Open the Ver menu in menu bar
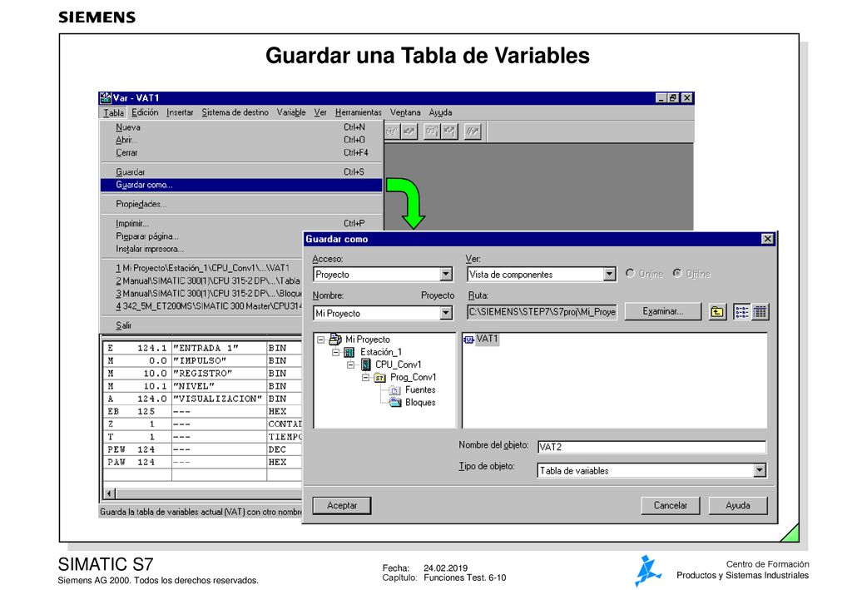852x590 pixels. pyautogui.click(x=320, y=112)
